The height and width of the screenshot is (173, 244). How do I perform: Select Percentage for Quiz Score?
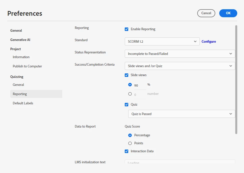point(130,135)
